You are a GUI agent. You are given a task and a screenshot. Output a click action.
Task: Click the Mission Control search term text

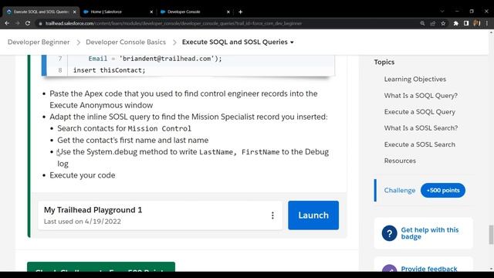pyautogui.click(x=160, y=129)
